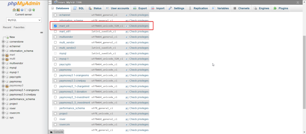
Task: Click the green reload navigation icon
Action: [33, 10]
